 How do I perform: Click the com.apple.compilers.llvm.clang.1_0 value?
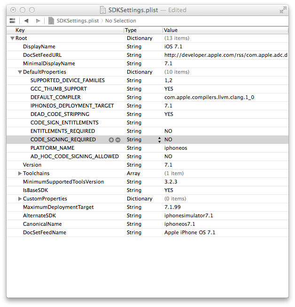(209, 97)
